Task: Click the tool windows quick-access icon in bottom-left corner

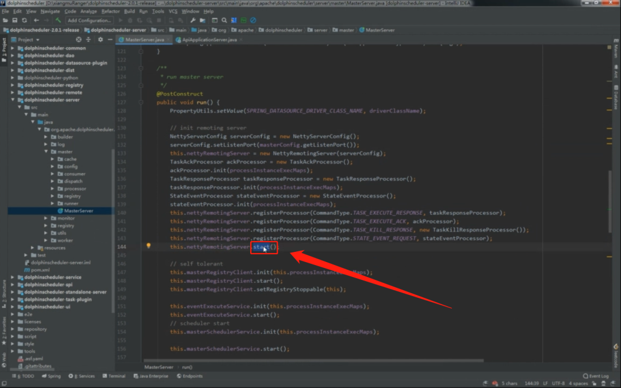Action: [x=4, y=383]
